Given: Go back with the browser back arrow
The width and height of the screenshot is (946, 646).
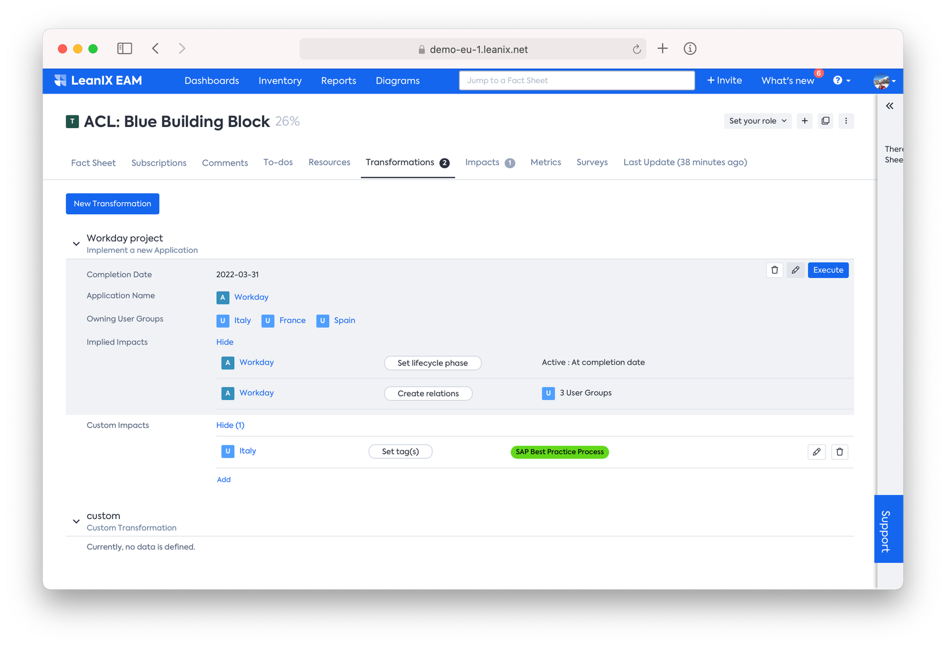Looking at the screenshot, I should tap(156, 48).
